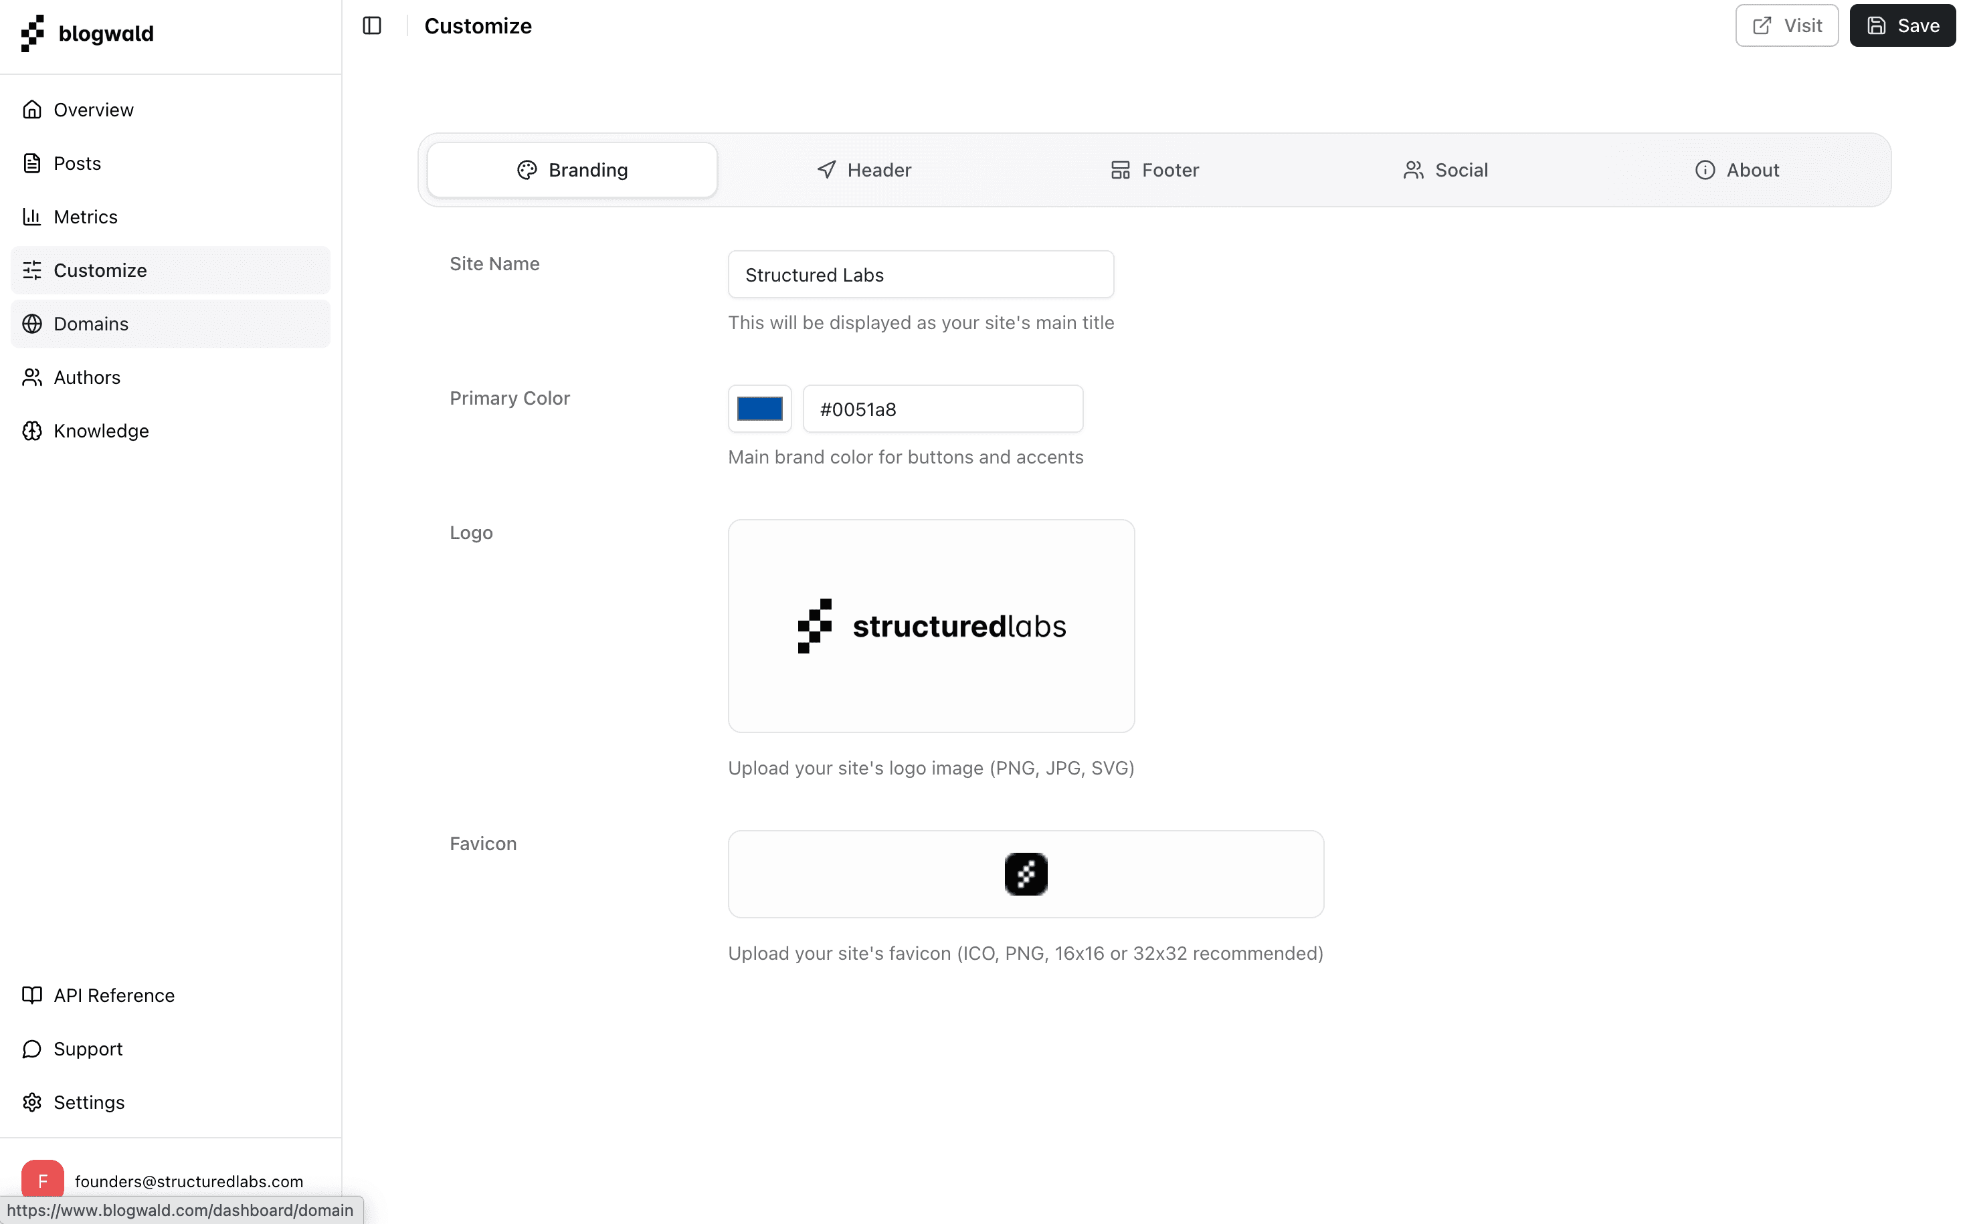
Task: Click the structuredlabs logo upload area
Action: 931,626
